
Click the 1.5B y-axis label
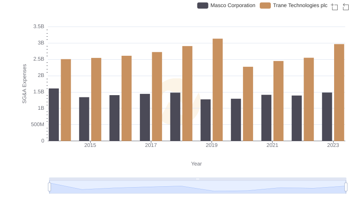(x=38, y=92)
